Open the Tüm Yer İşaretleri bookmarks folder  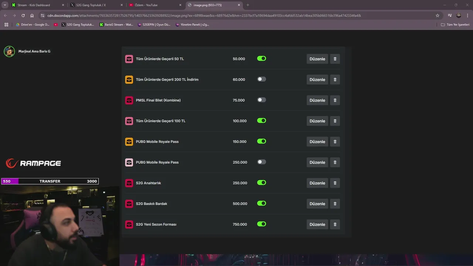tap(455, 25)
